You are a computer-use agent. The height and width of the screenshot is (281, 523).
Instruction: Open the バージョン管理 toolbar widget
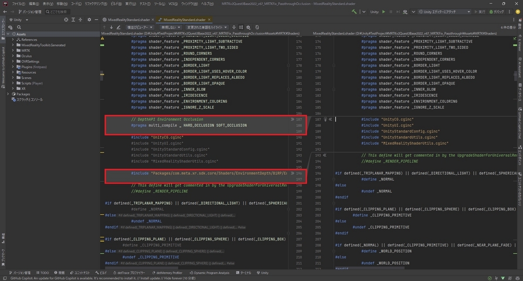[x=30, y=12]
